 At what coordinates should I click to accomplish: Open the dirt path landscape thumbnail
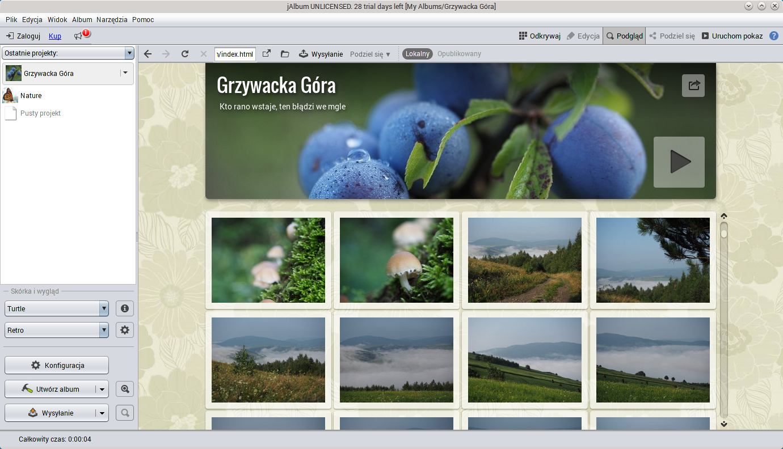[525, 260]
